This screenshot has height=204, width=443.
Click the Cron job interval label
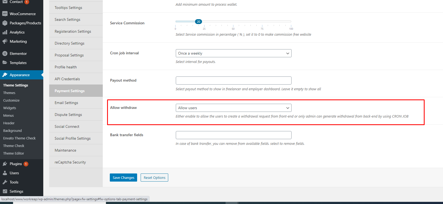124,53
